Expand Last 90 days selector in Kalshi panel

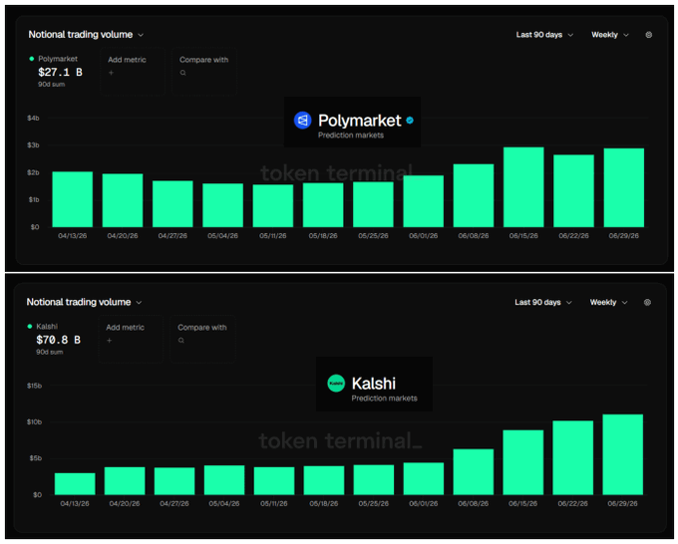click(543, 303)
